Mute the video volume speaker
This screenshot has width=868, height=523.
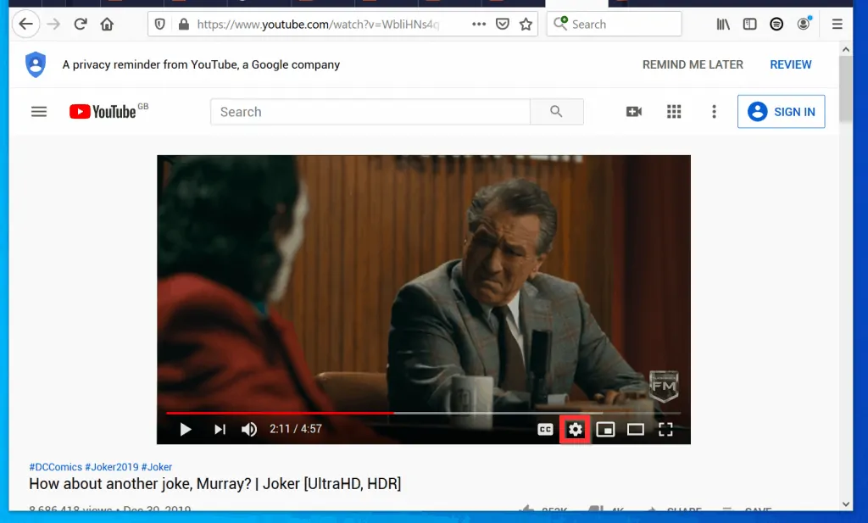click(x=249, y=430)
